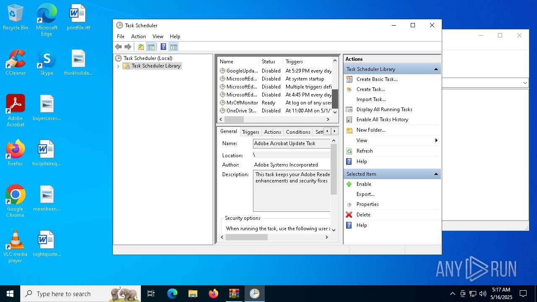
Task: Click Create Basic Task... action
Action: (377, 79)
